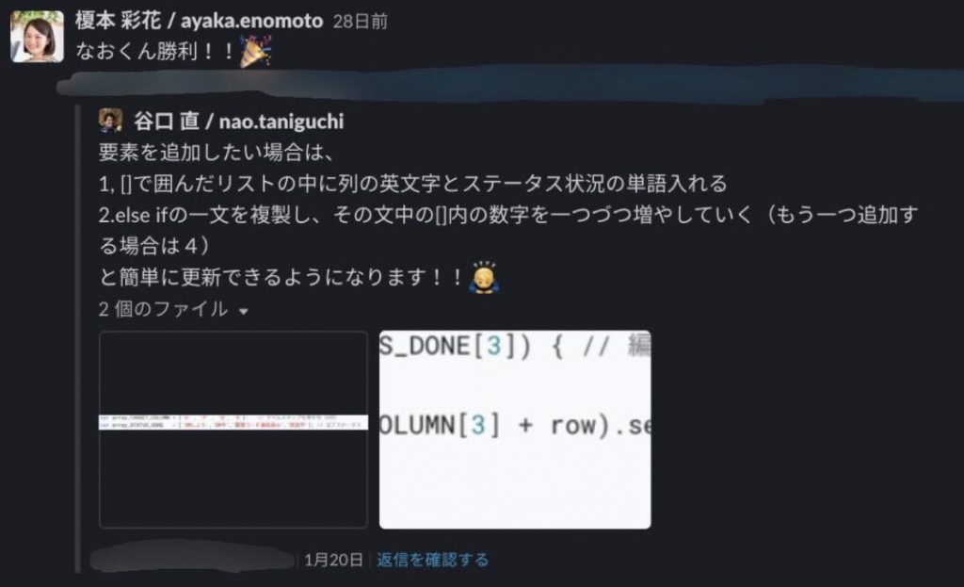Click the bowing person emoji
Viewport: 964px width, 587px height.
point(484,278)
